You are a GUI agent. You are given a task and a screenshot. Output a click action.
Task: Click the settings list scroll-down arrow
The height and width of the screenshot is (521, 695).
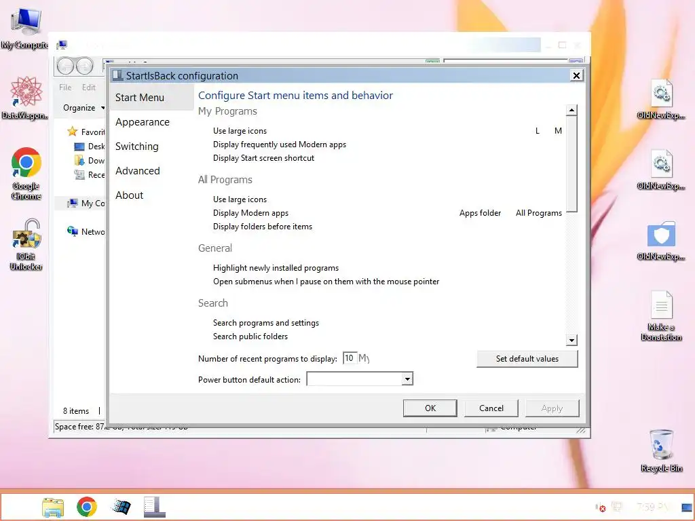(x=571, y=341)
